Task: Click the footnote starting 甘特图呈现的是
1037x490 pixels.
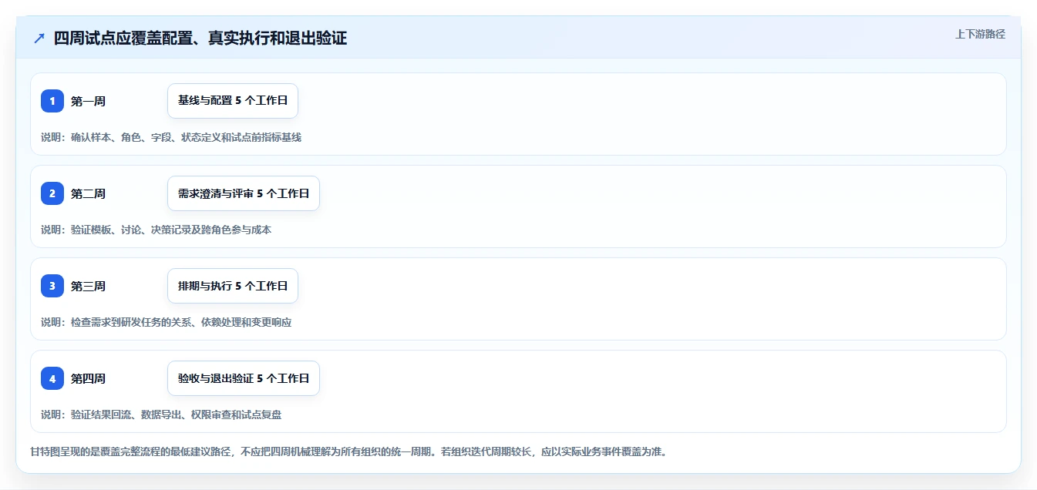Action: (x=348, y=451)
